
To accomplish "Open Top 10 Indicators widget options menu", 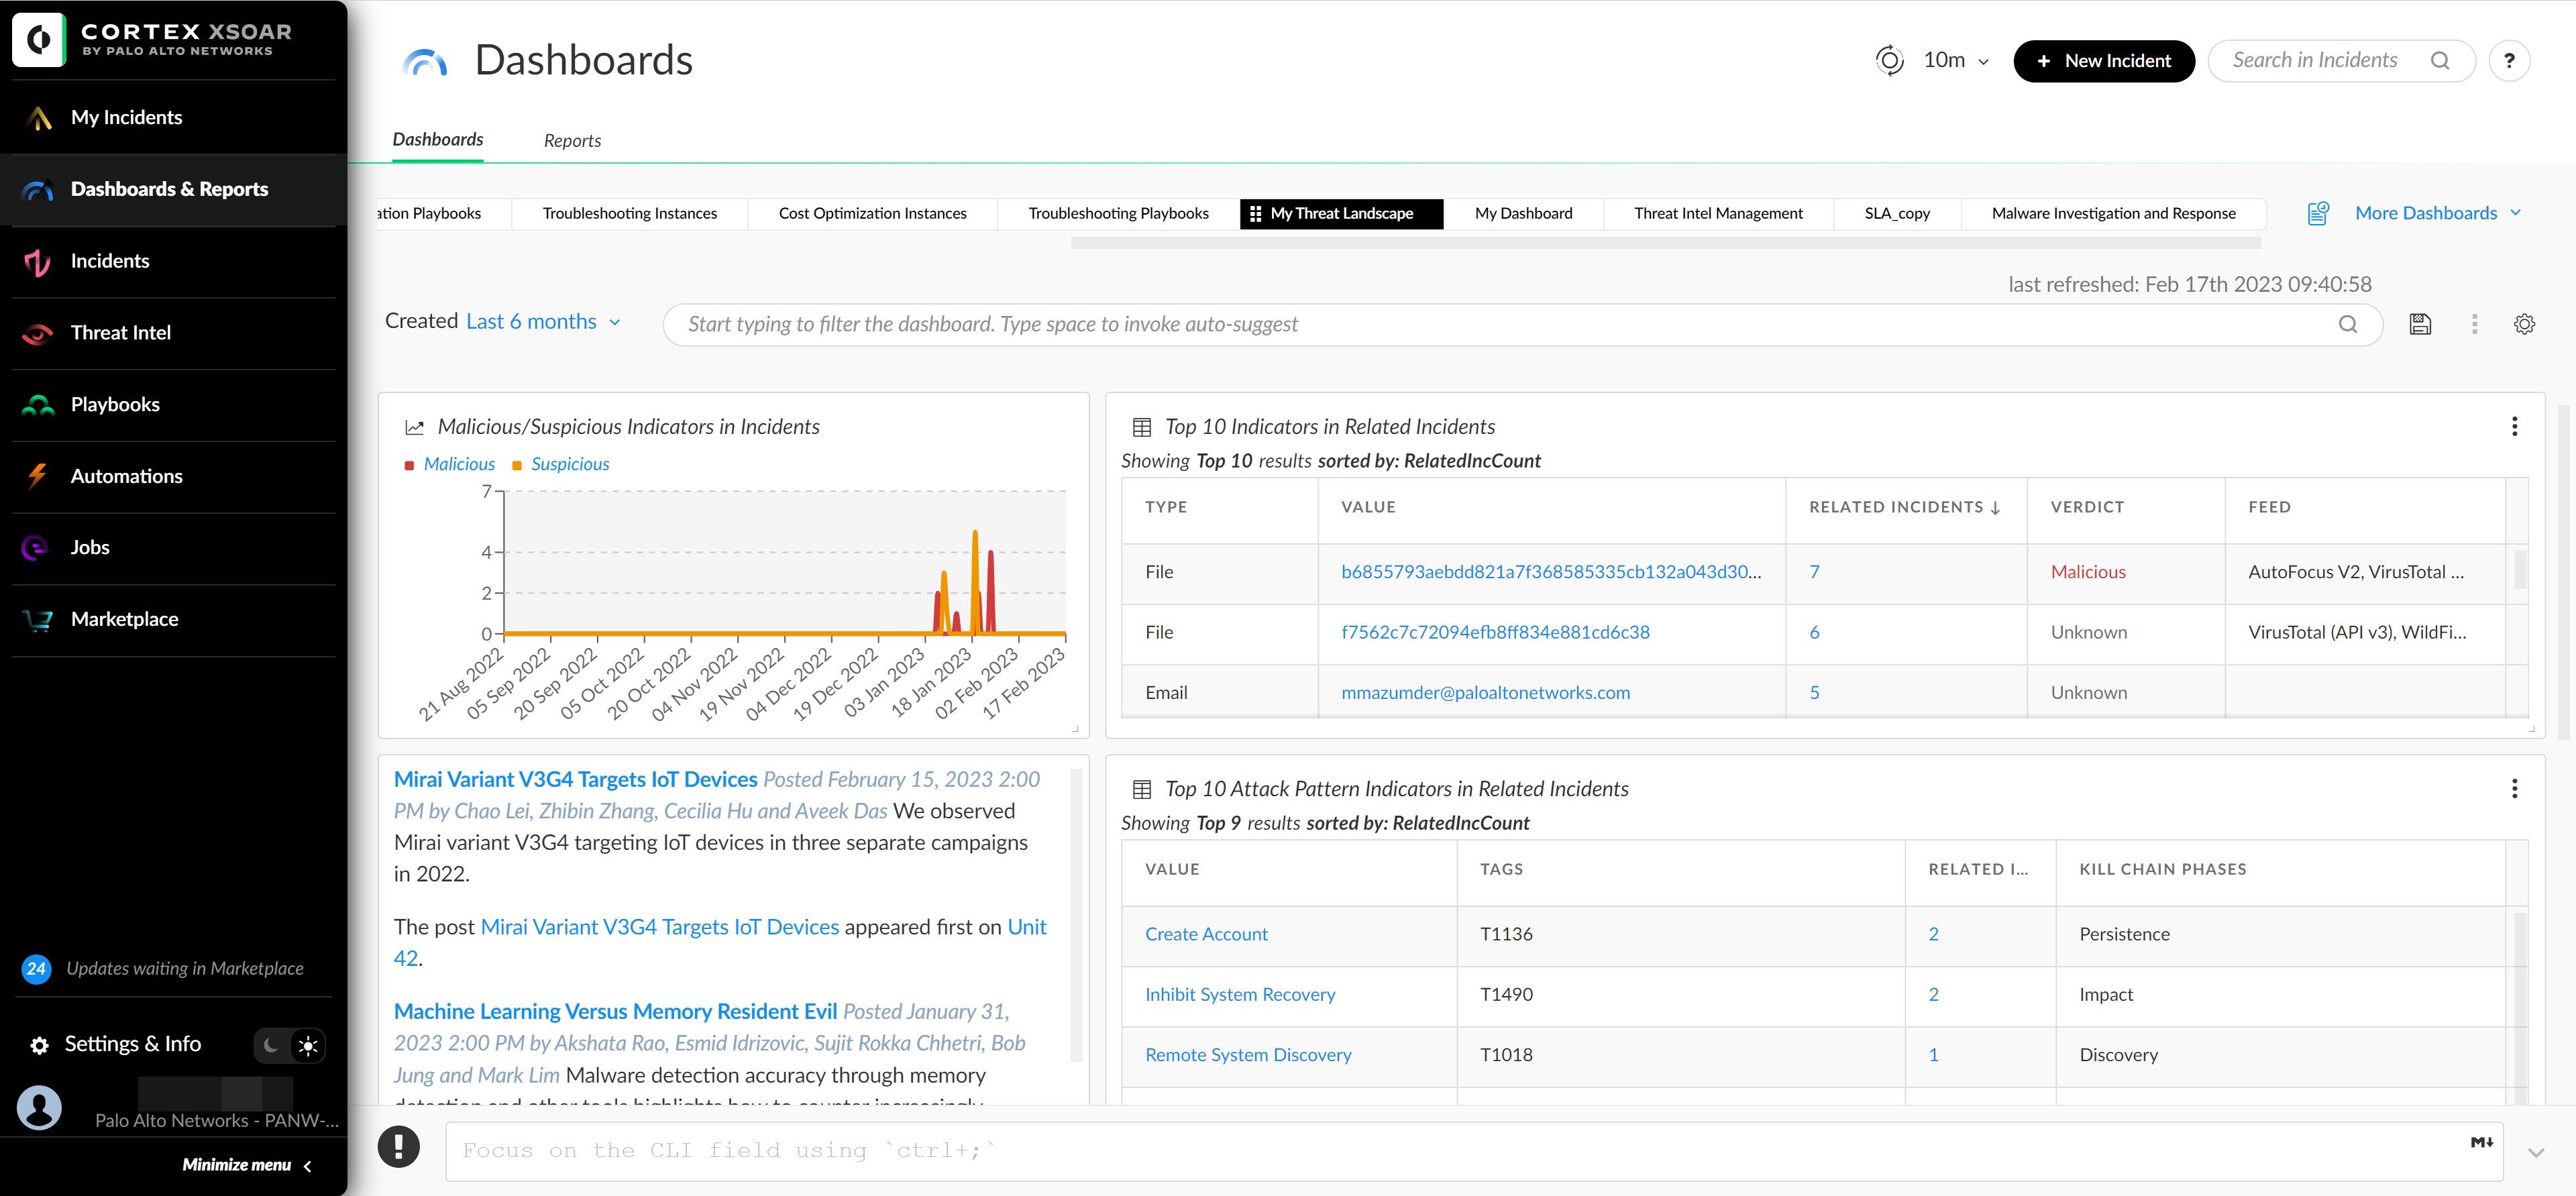I will [2514, 427].
